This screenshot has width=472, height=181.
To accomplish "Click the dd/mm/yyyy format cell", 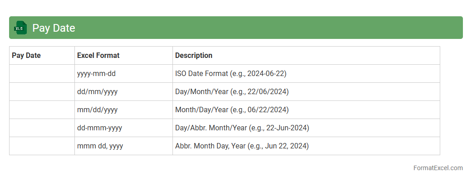I will tap(98, 92).
